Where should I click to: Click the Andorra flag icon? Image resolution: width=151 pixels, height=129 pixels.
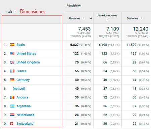click(x=12, y=97)
